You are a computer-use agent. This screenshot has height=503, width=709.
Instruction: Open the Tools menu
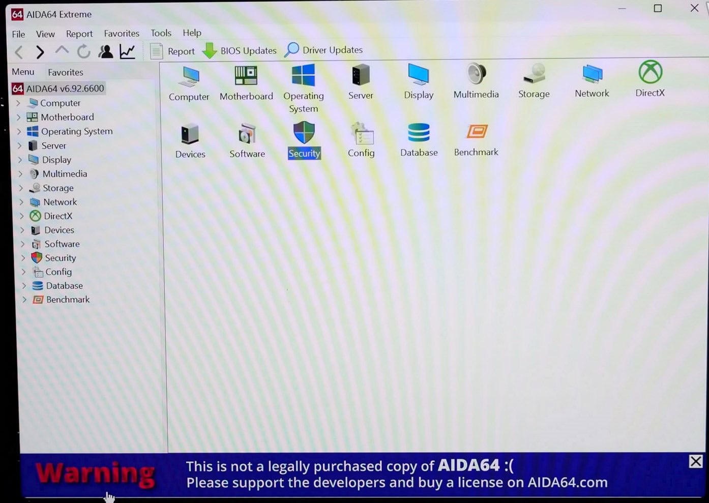[x=161, y=33]
